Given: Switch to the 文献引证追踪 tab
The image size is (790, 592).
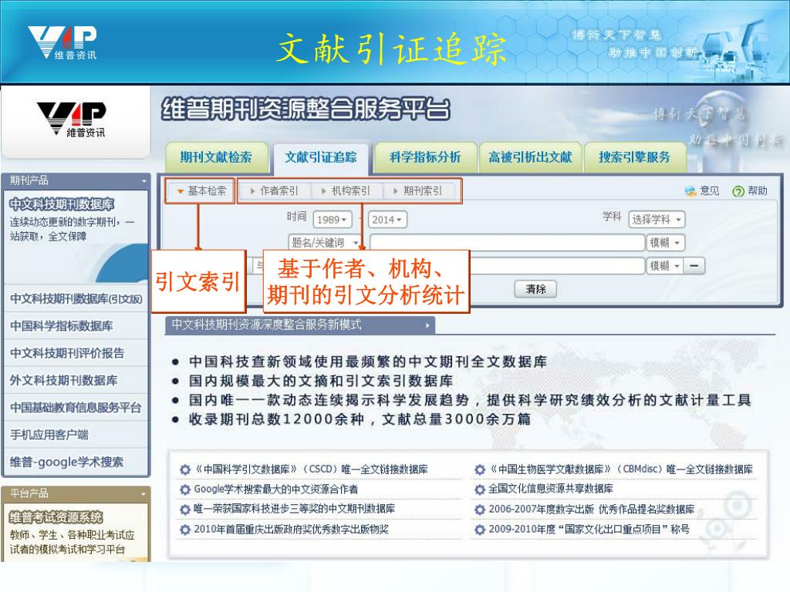Looking at the screenshot, I should (321, 157).
